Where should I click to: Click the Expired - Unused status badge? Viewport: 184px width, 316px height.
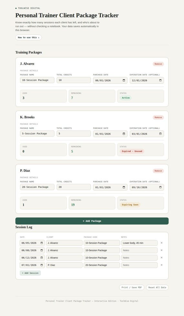click(x=132, y=151)
